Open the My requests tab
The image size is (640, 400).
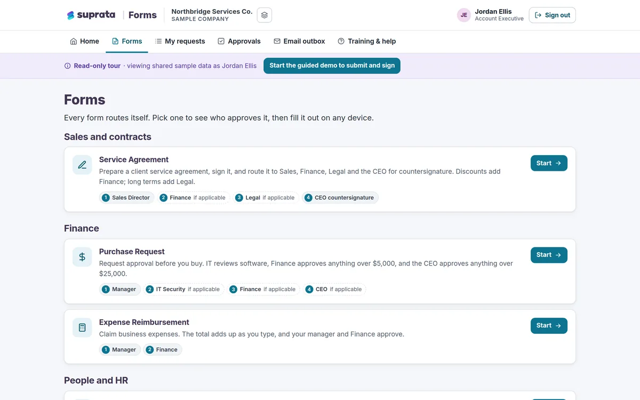(180, 41)
